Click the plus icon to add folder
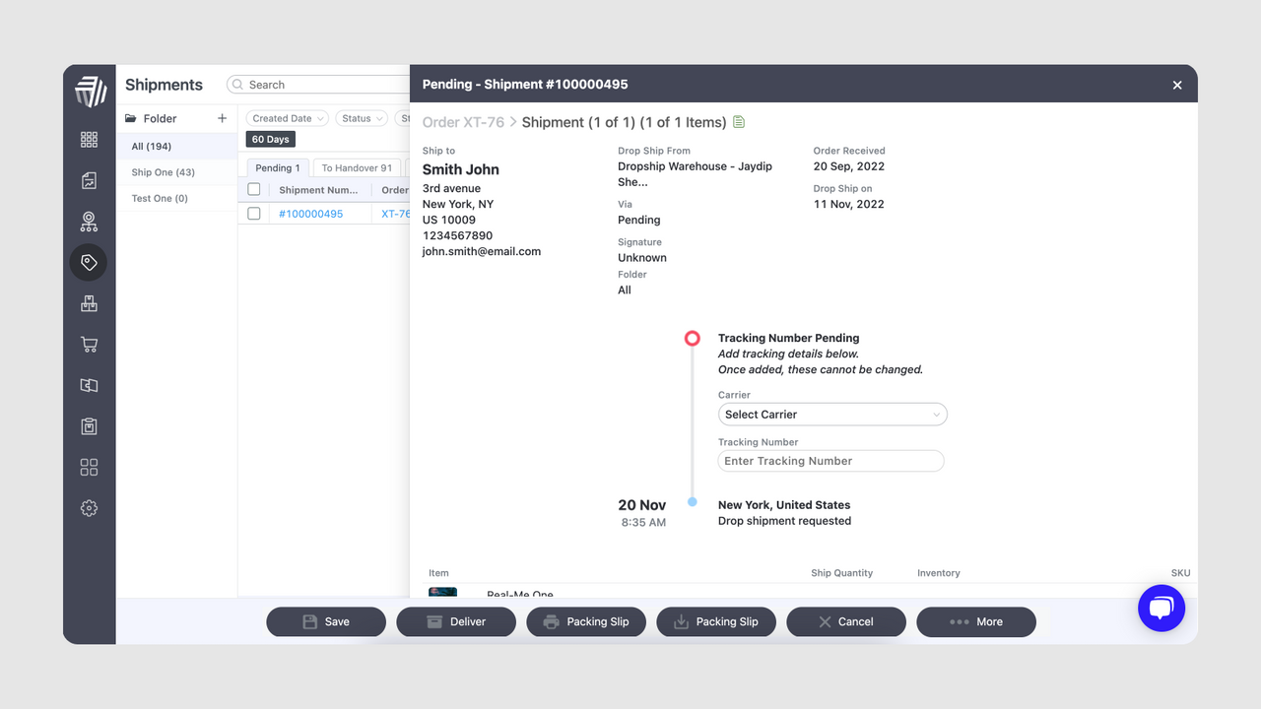The height and width of the screenshot is (709, 1261). pos(222,118)
